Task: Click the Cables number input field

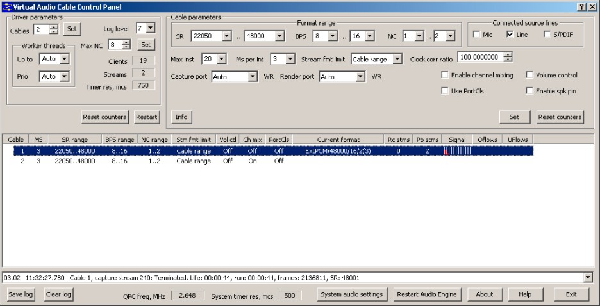Action: [x=42, y=29]
